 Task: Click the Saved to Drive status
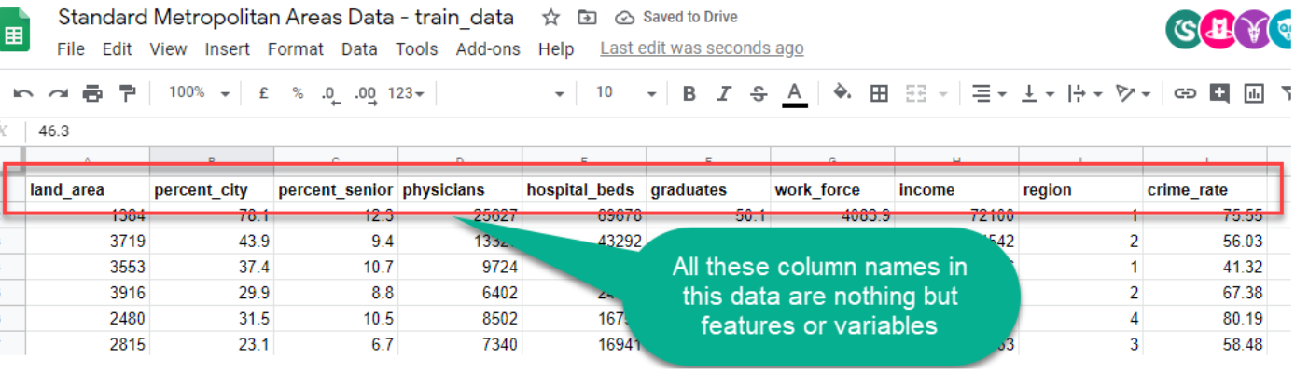tap(676, 18)
